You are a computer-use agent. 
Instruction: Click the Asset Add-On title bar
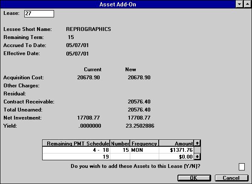click(x=117, y=4)
